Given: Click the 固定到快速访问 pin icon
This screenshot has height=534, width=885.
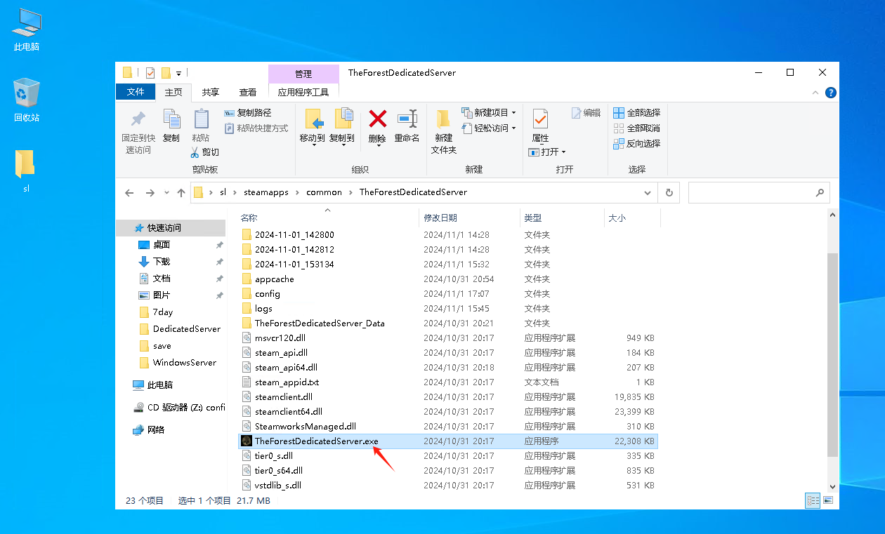Looking at the screenshot, I should point(138,119).
